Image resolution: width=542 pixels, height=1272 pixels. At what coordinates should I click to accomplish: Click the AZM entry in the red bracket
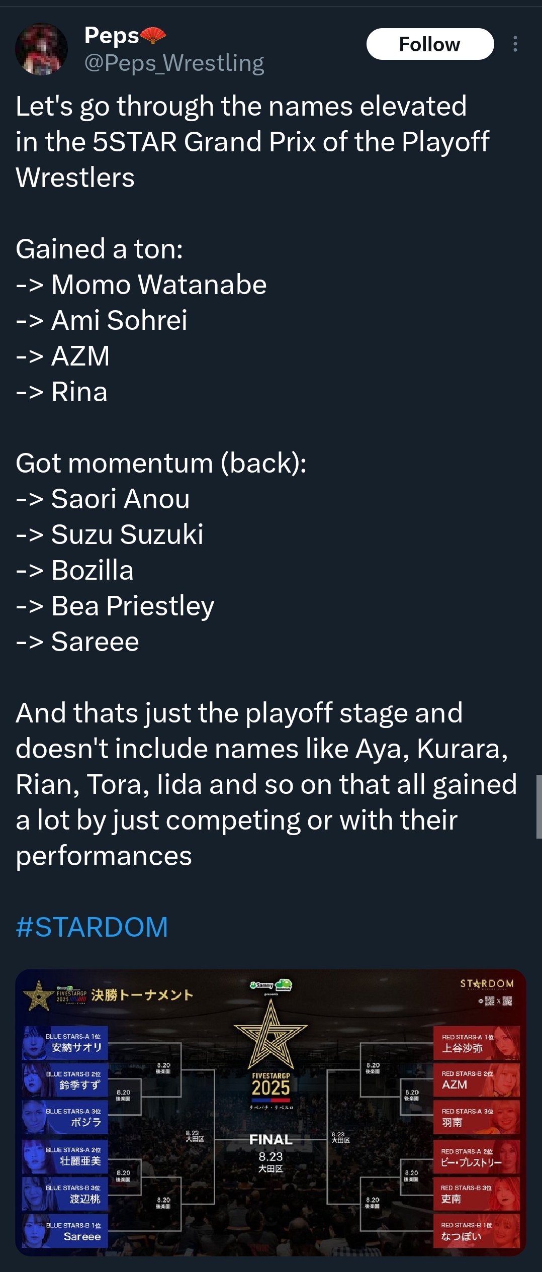(x=476, y=1080)
